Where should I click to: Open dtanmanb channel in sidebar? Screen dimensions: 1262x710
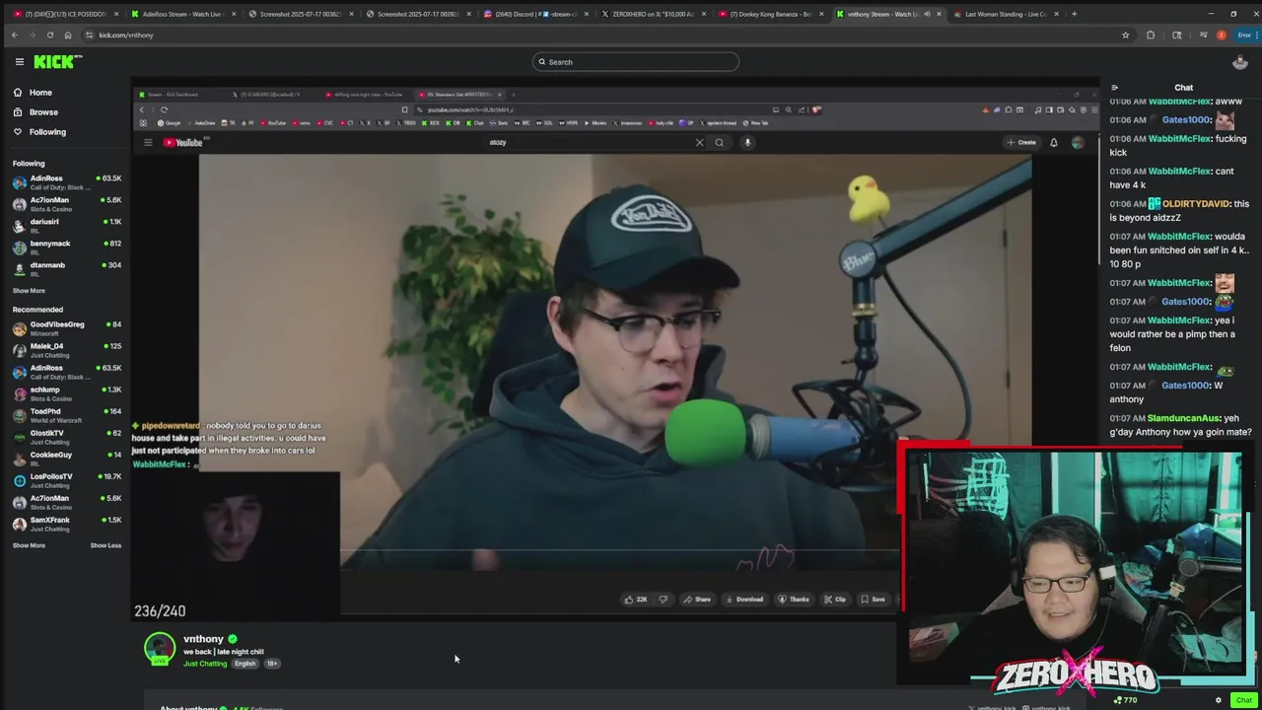coord(67,269)
